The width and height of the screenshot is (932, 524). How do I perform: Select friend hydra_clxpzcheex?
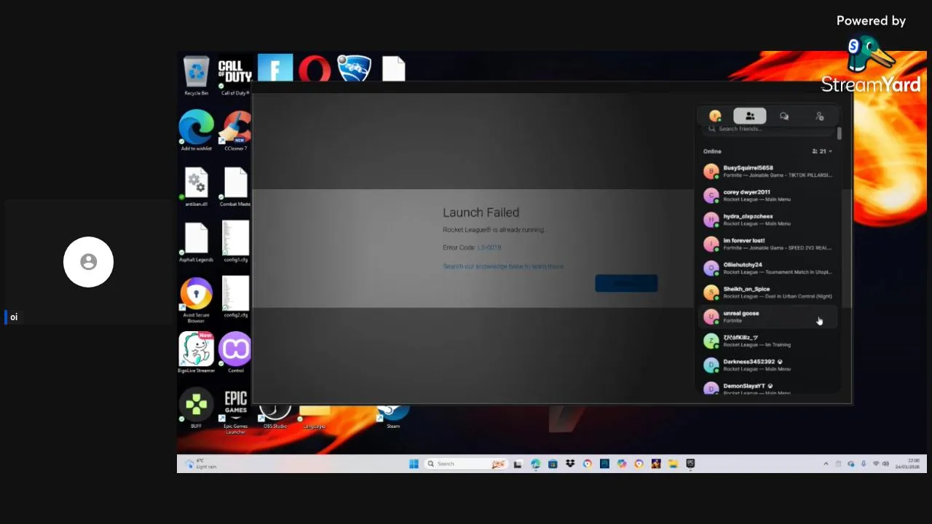(x=768, y=220)
